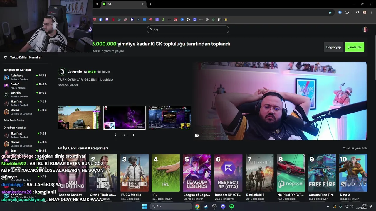
Task: Go to next featured stream with right arrow
Action: [133, 135]
